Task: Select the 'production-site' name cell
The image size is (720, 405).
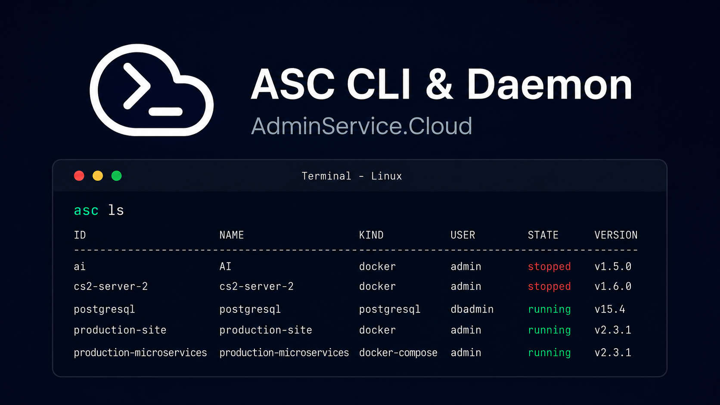Action: pos(266,330)
